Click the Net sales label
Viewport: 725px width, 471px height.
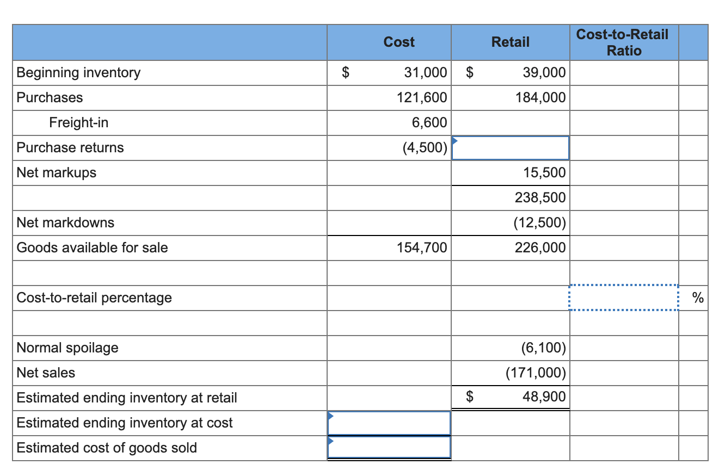pyautogui.click(x=46, y=373)
